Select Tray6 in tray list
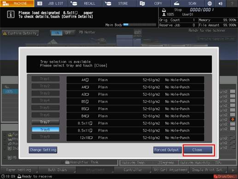 click(x=46, y=115)
